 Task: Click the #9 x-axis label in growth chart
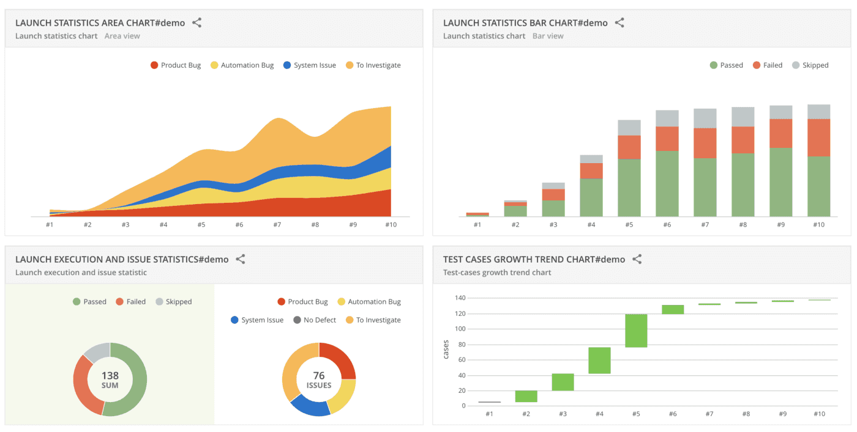(x=783, y=414)
